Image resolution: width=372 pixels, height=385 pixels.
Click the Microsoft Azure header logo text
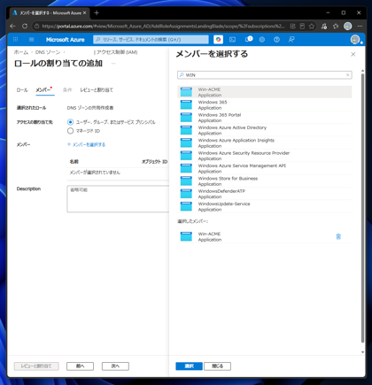[x=66, y=40]
